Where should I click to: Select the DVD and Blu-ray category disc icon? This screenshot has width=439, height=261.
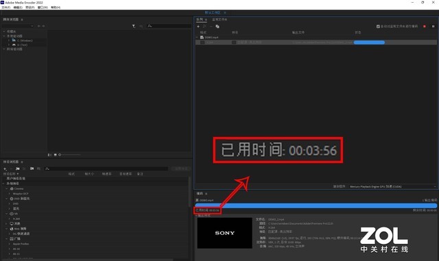(12, 199)
